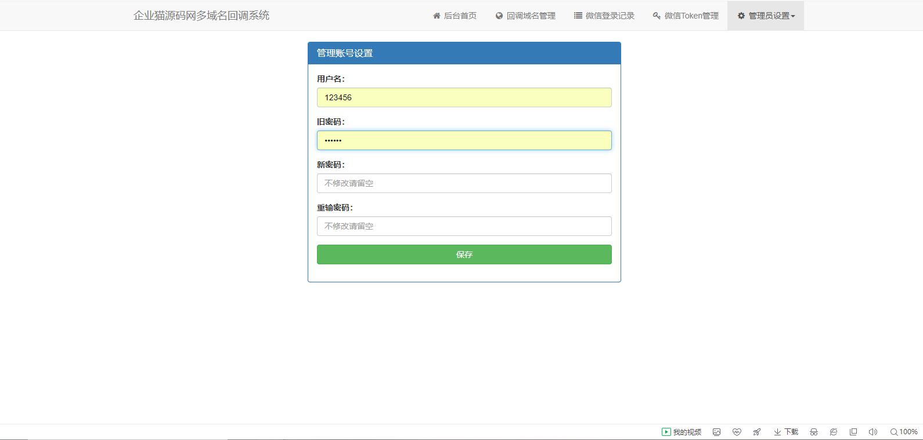923x440 pixels.
Task: Open the 100% zoom level control
Action: pyautogui.click(x=904, y=432)
